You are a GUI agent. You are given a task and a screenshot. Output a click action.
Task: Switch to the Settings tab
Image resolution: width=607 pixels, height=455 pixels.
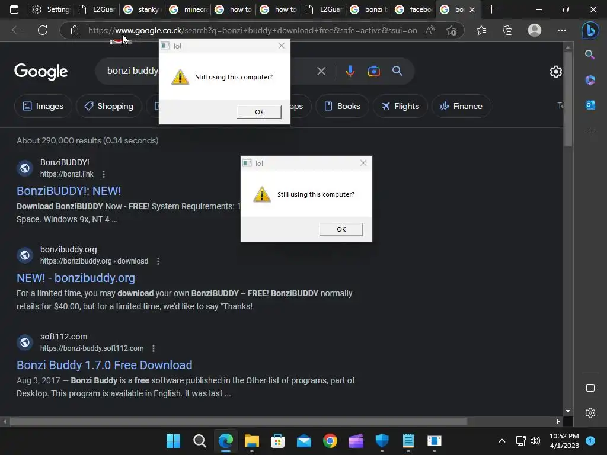click(x=51, y=9)
